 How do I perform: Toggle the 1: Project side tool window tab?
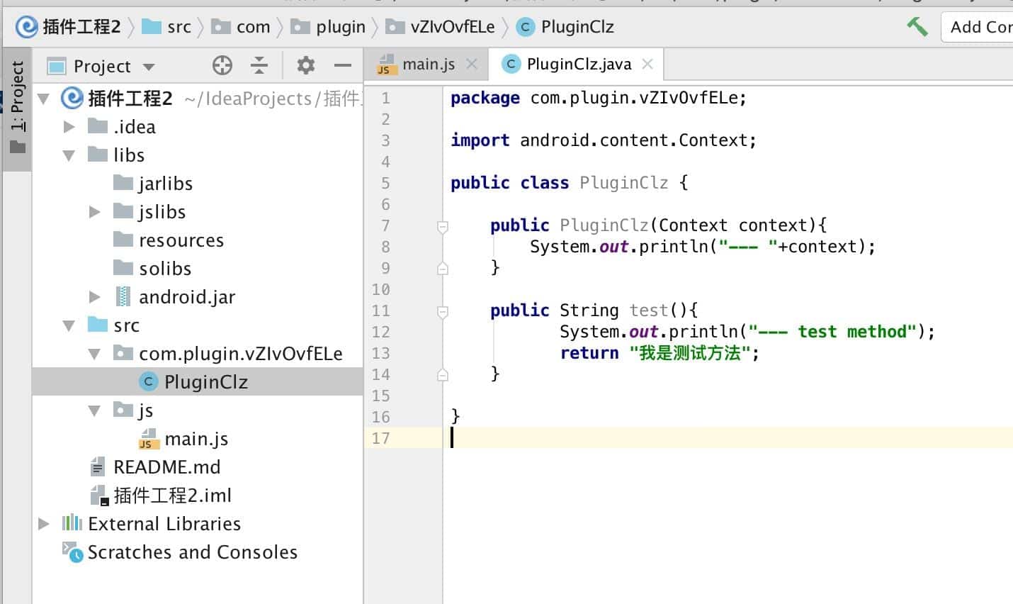pos(18,108)
